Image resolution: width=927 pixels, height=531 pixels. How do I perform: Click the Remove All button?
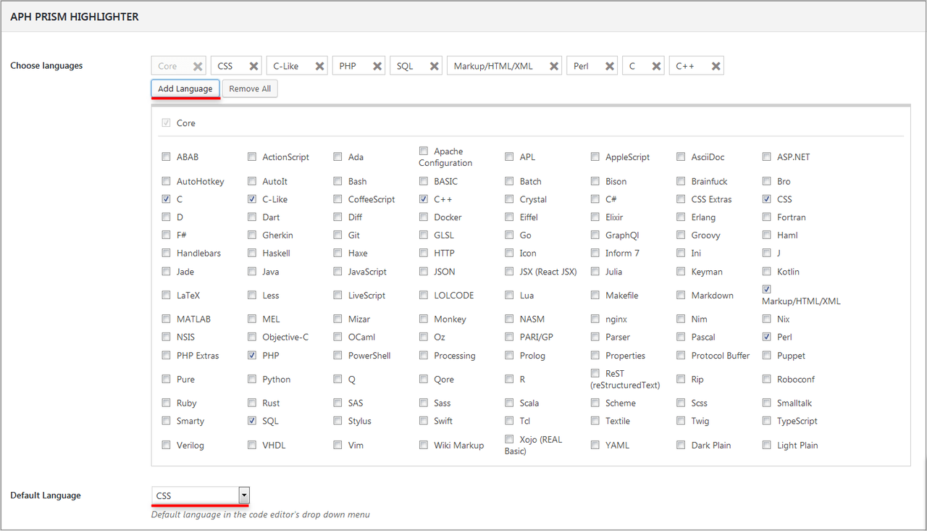pyautogui.click(x=250, y=88)
